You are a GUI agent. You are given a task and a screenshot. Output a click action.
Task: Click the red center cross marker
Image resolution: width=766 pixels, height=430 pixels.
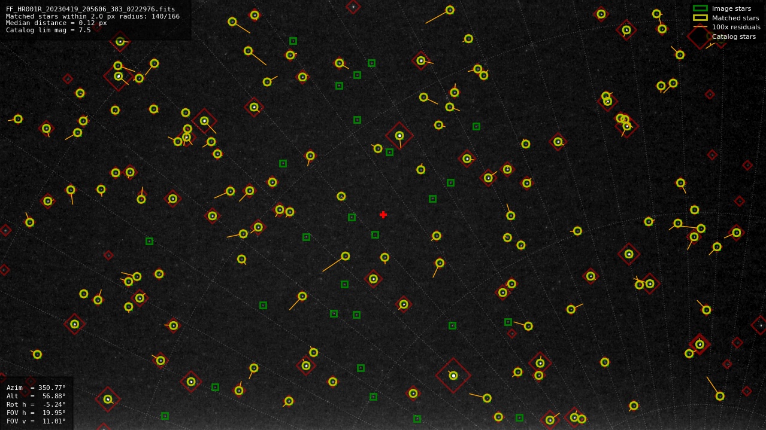[x=383, y=215]
